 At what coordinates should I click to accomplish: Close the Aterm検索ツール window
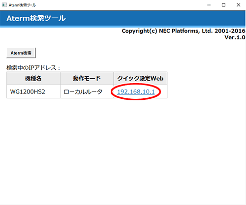click(239, 5)
